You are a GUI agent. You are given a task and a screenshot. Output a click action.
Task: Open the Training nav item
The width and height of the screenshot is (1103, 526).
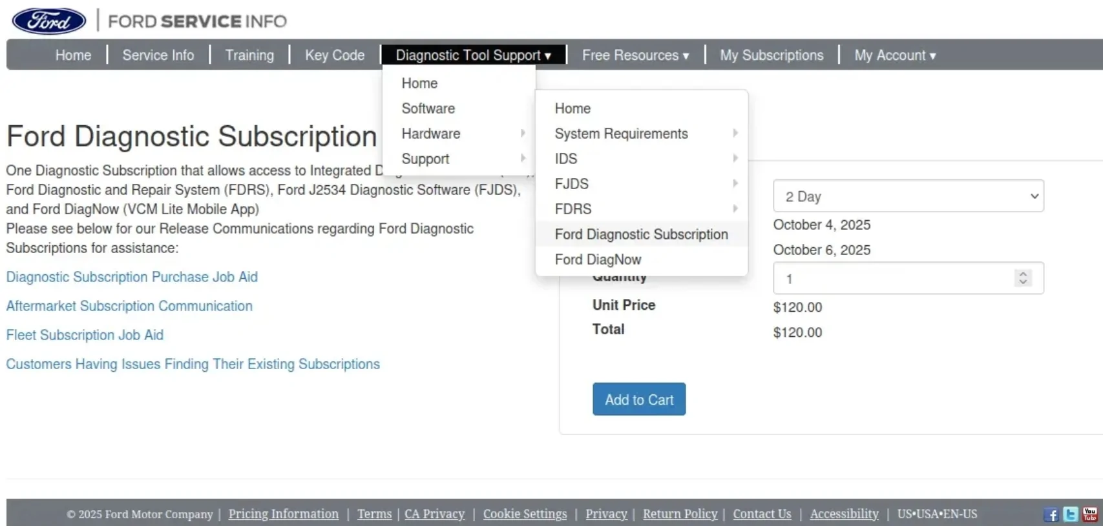[x=249, y=56]
